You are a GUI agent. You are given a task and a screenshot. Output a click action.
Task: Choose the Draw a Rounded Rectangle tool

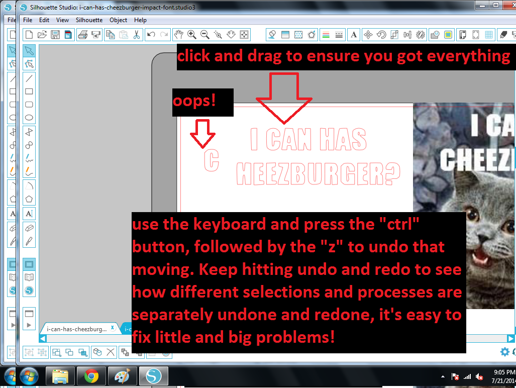[29, 105]
